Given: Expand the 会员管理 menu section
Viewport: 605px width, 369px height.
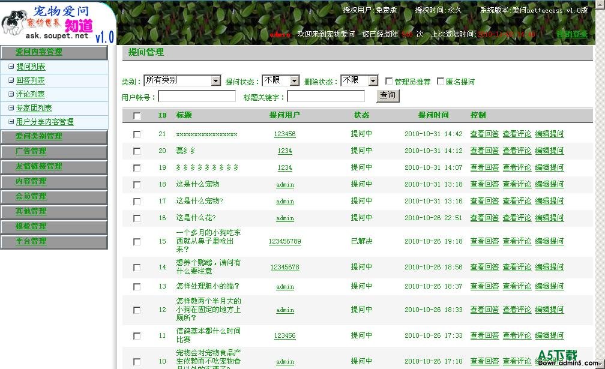Looking at the screenshot, I should pyautogui.click(x=54, y=197).
